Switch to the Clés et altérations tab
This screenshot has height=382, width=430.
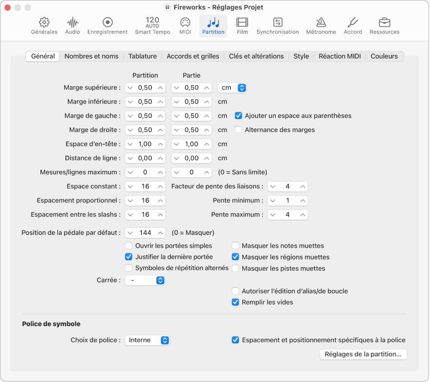(256, 56)
